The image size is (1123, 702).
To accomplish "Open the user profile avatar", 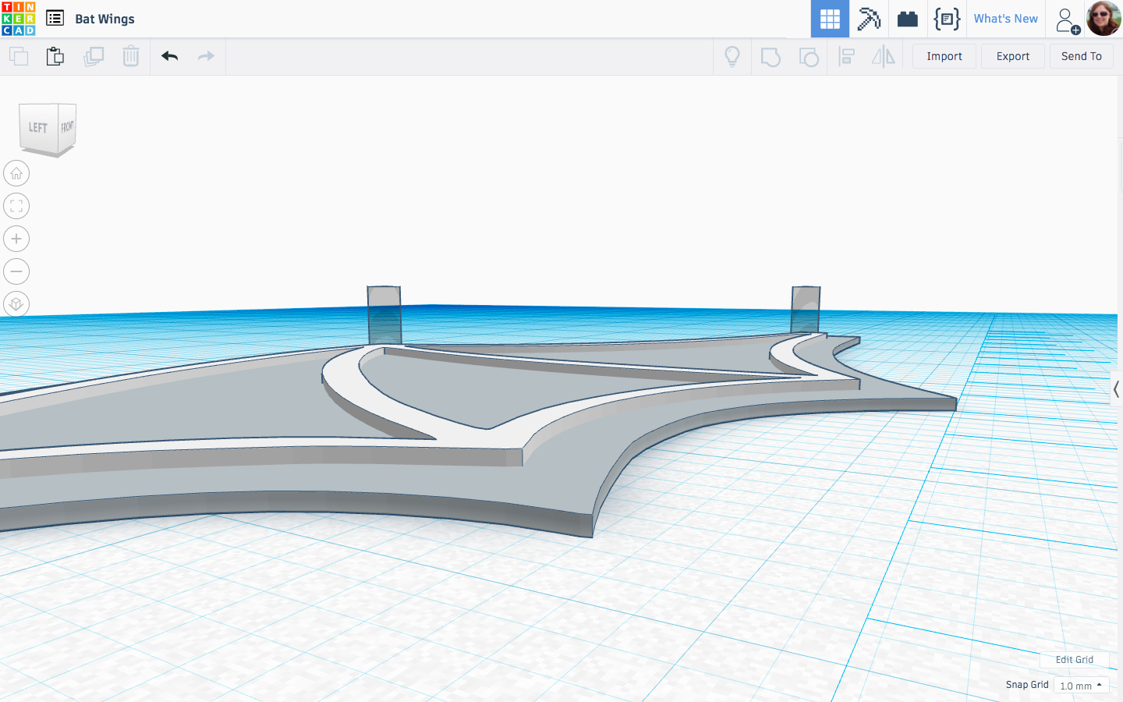I will point(1104,19).
